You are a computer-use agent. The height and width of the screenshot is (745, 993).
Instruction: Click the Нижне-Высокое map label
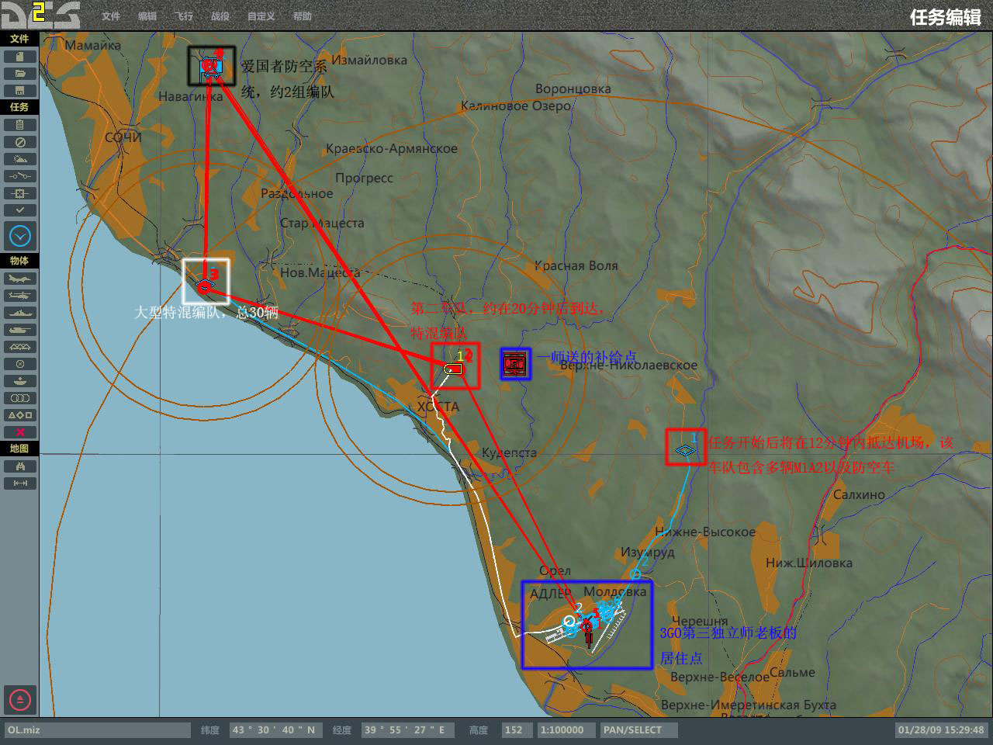pyautogui.click(x=705, y=532)
